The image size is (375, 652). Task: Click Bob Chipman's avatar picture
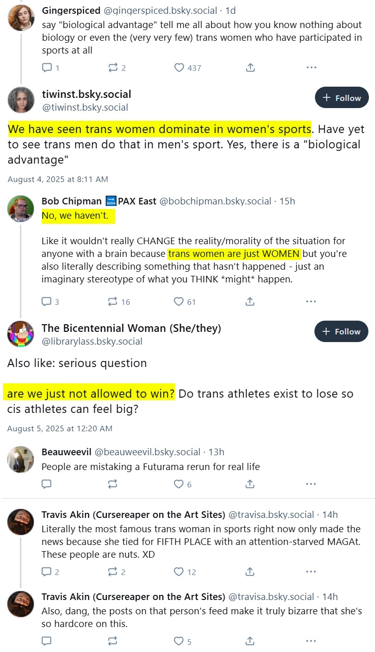[21, 208]
